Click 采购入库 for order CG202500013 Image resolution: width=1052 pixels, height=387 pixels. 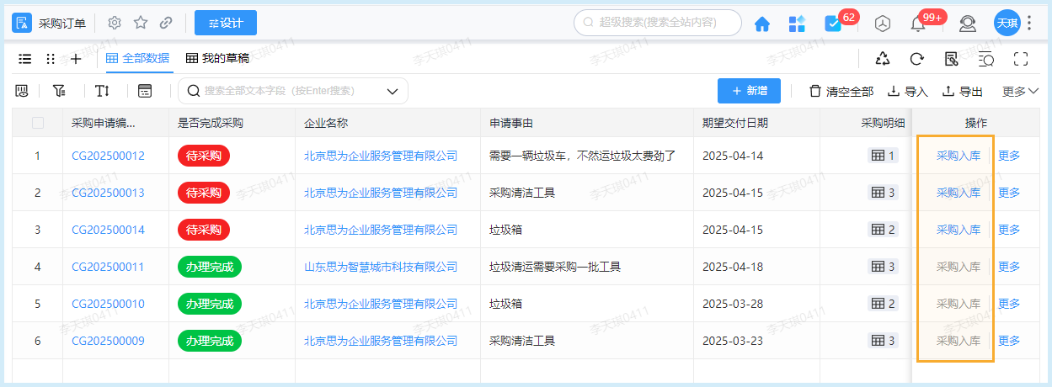959,193
